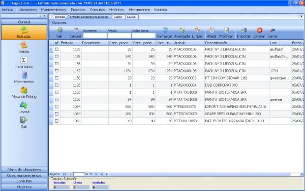
Task: Delete record with Eliminar
Action: (259, 33)
